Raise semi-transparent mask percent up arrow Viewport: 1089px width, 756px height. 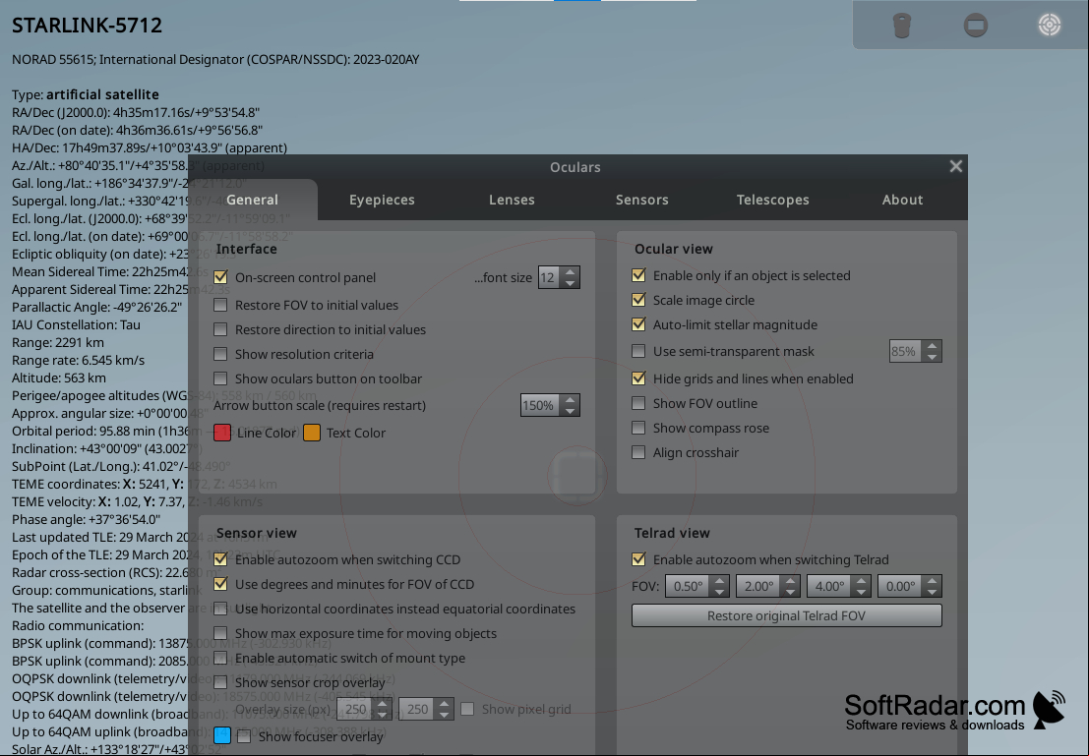932,346
